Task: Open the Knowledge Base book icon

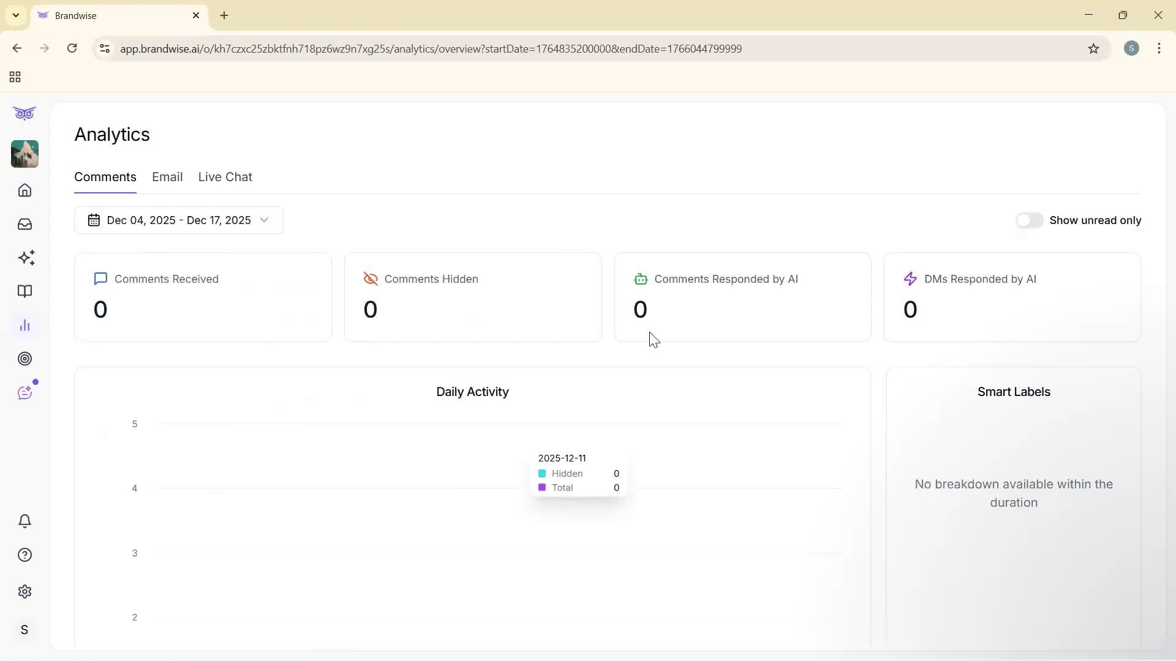Action: 24,292
